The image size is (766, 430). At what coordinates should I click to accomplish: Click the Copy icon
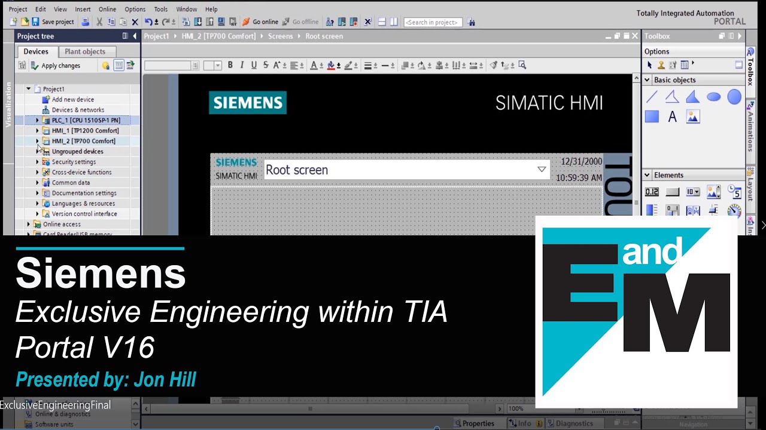click(x=111, y=22)
